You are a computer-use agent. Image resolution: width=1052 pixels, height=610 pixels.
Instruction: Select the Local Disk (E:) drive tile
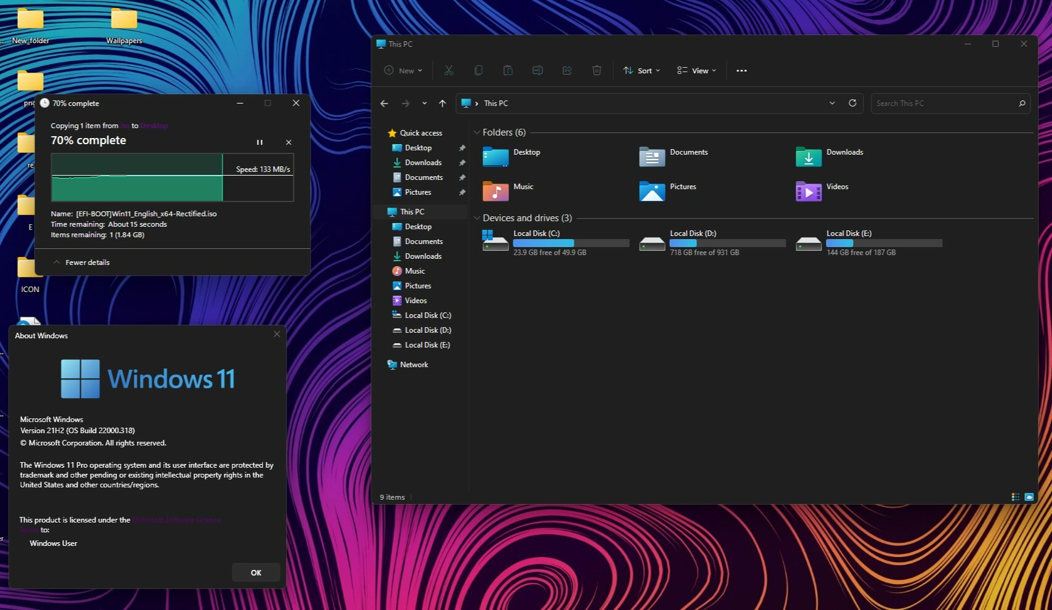tap(868, 243)
